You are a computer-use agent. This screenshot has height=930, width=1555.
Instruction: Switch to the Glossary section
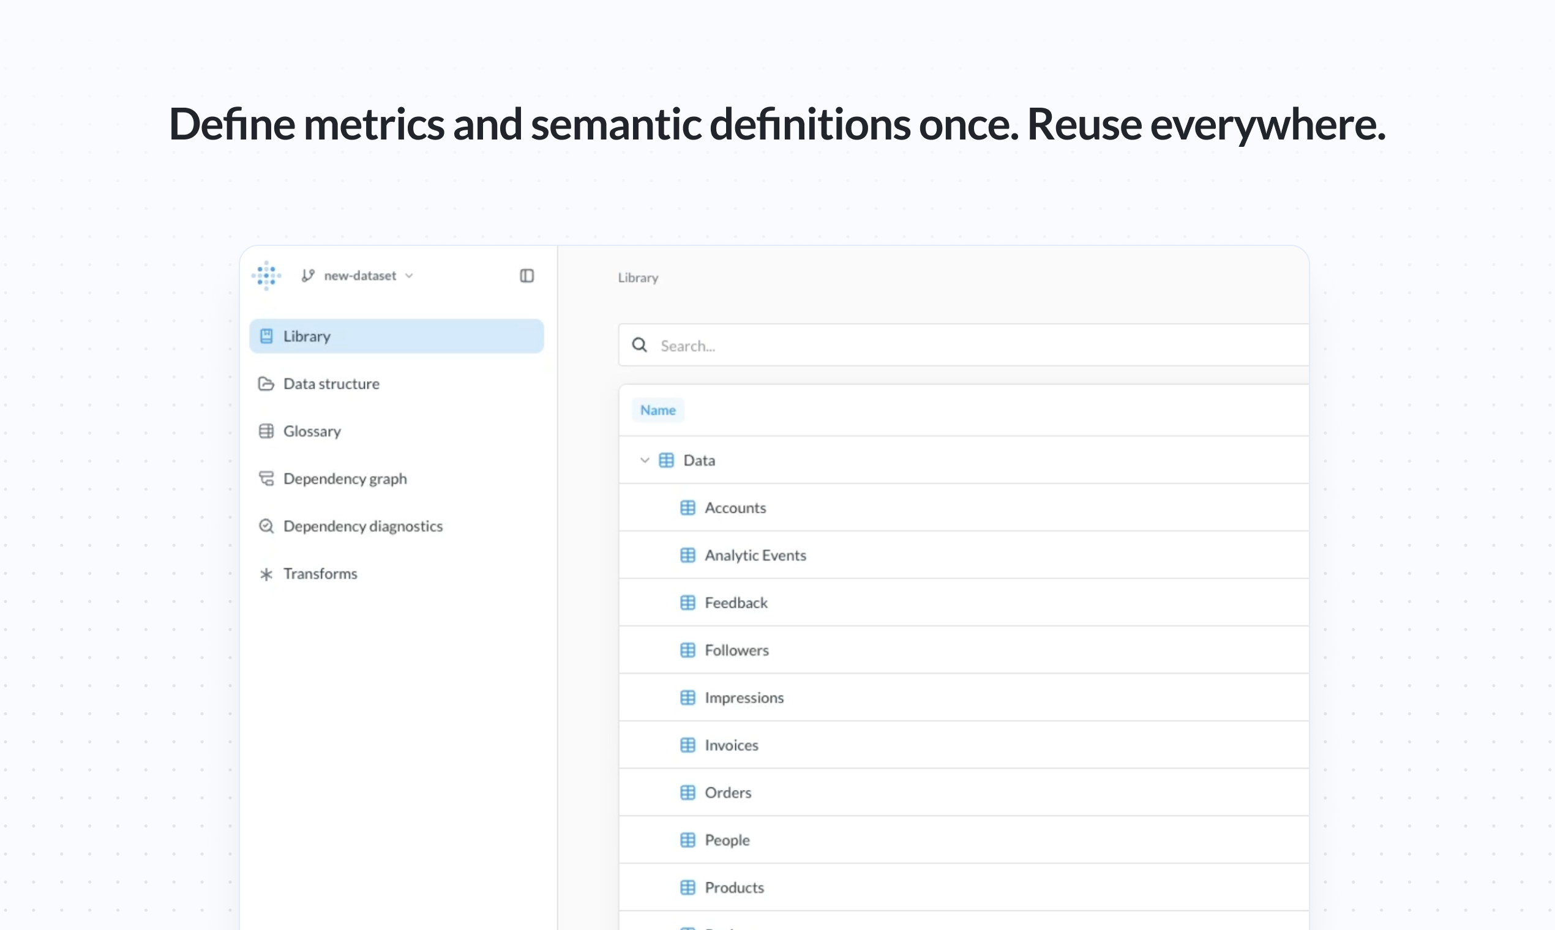(312, 431)
